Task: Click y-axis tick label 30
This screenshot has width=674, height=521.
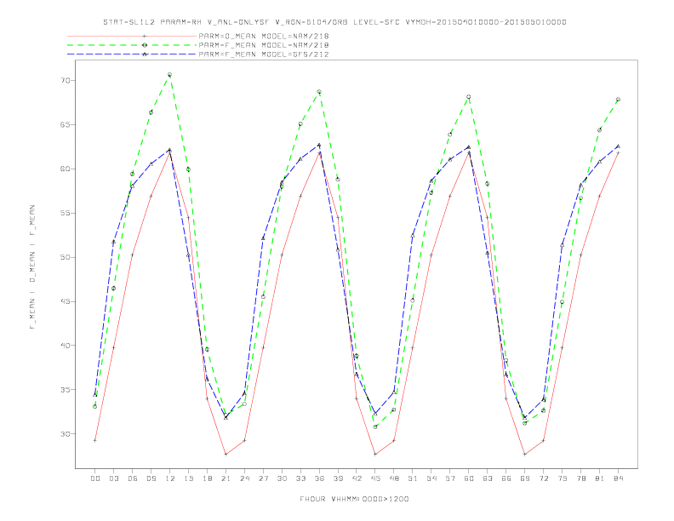Action: (x=66, y=433)
